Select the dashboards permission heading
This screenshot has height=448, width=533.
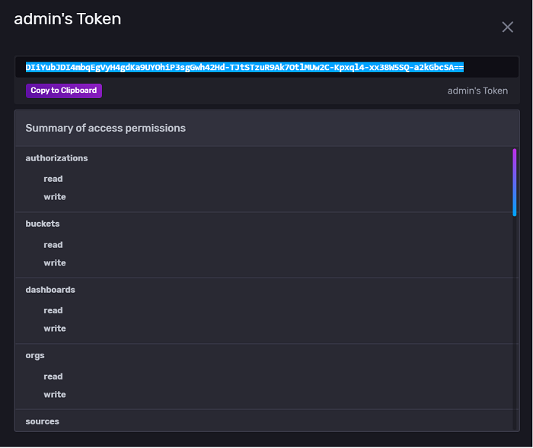point(50,290)
